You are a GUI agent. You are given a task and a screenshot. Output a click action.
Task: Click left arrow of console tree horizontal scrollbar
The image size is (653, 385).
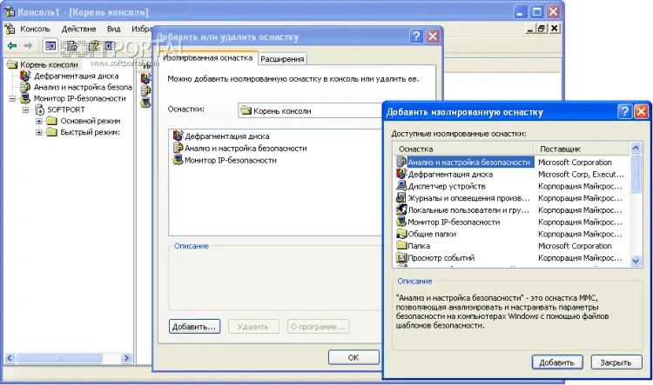click(10, 357)
